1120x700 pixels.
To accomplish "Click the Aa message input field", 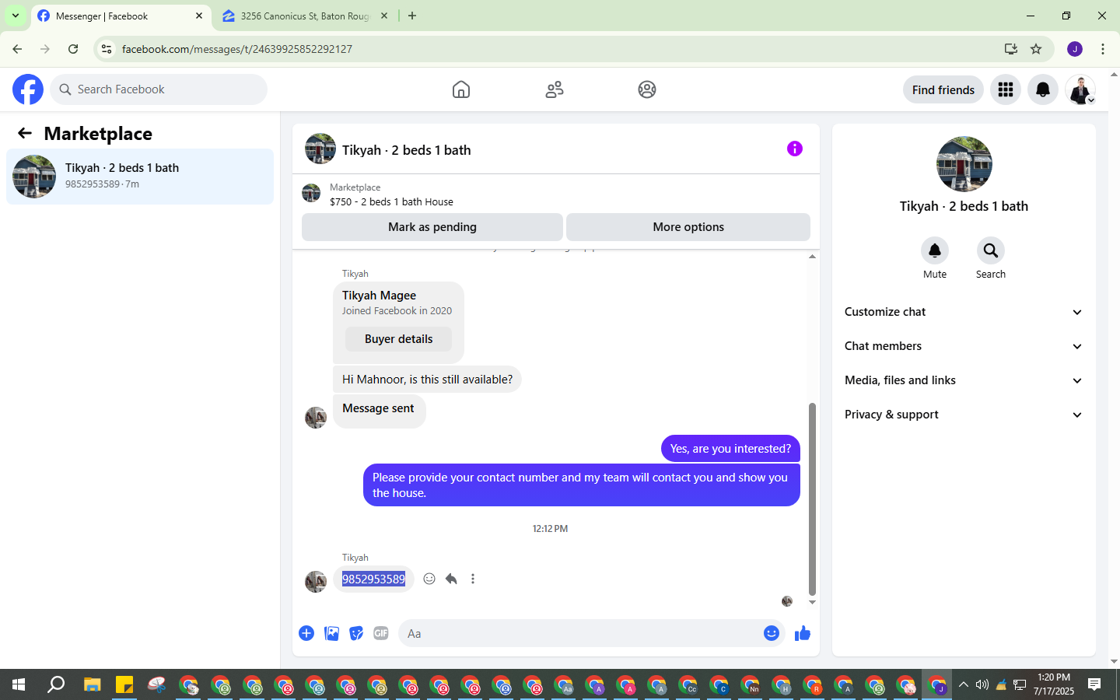I will 582,633.
